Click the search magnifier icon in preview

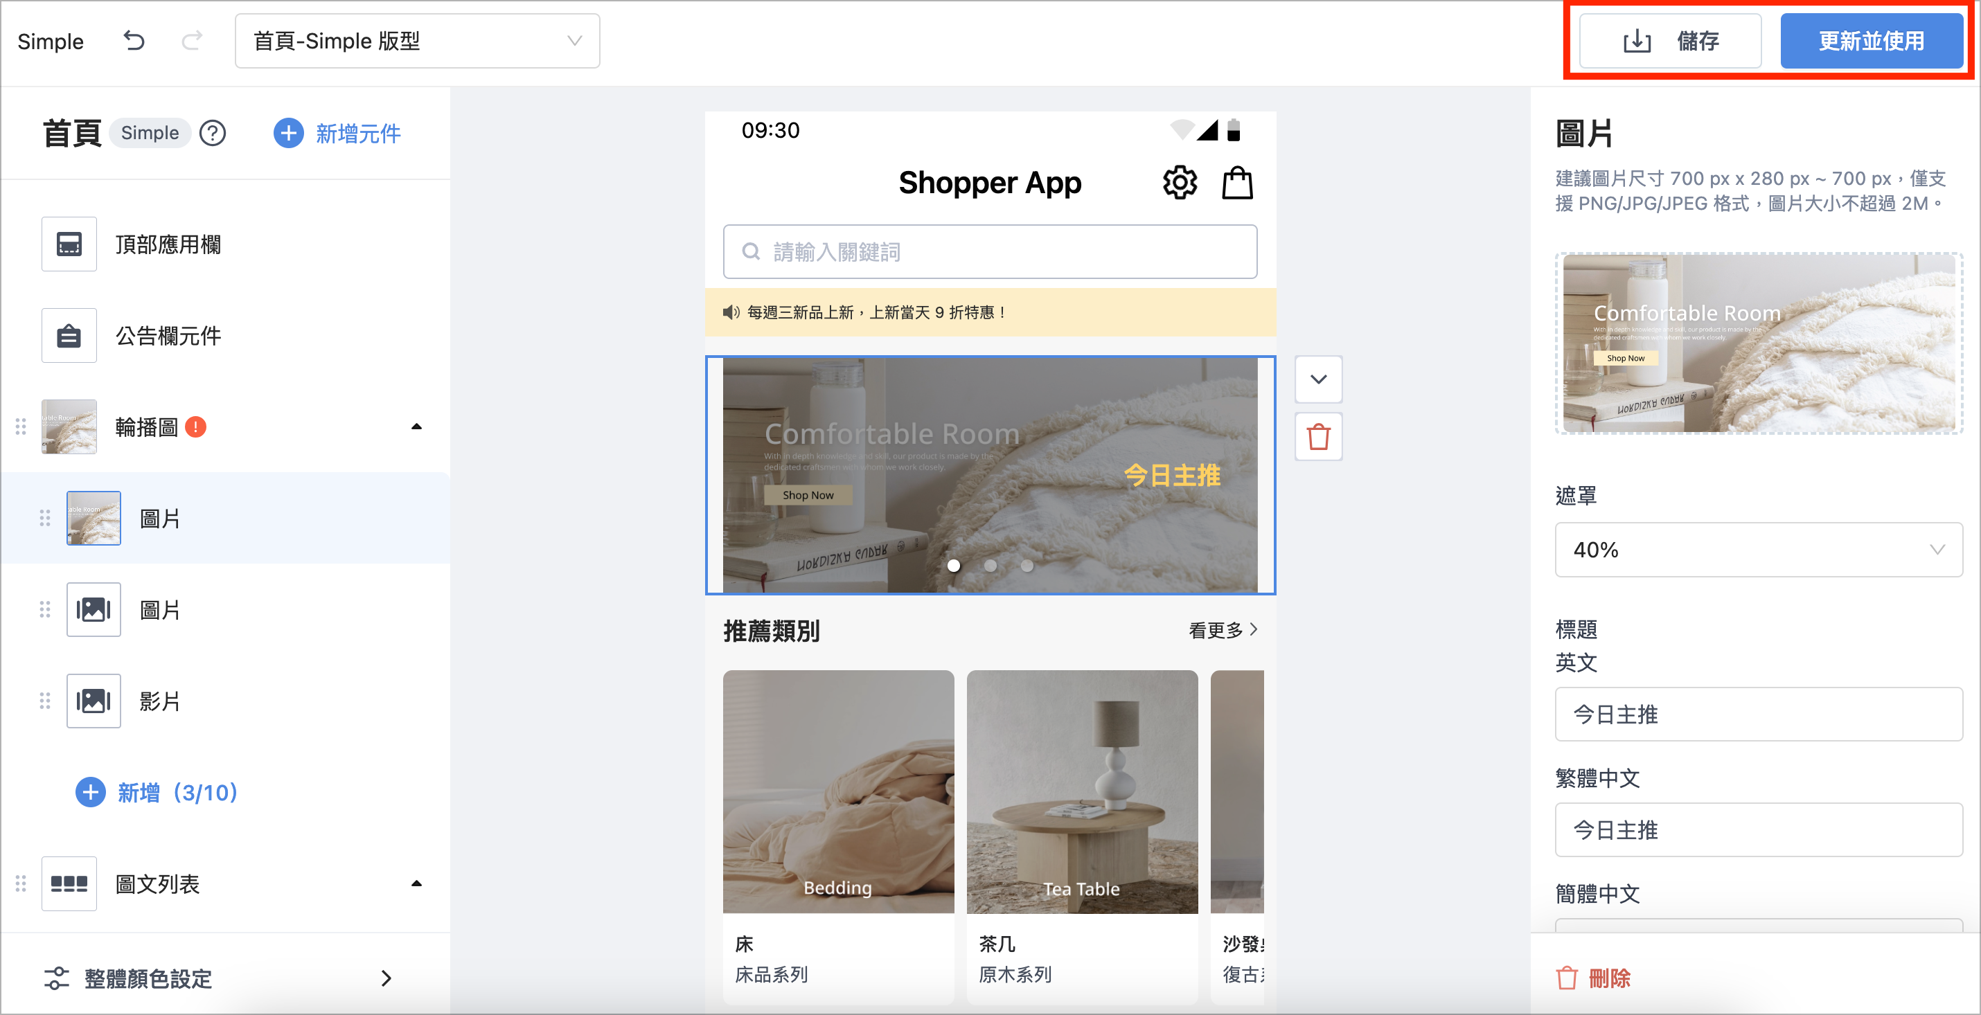point(751,251)
